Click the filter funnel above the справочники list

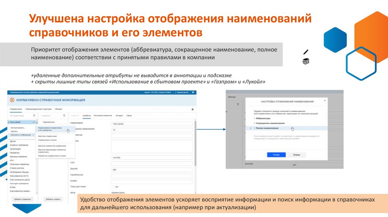click(x=34, y=116)
